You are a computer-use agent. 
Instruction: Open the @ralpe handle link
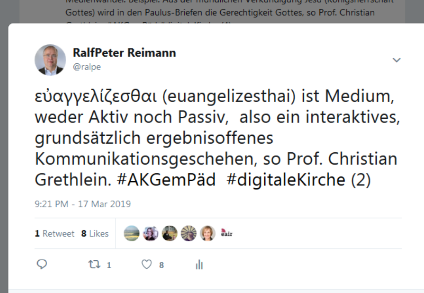click(87, 67)
